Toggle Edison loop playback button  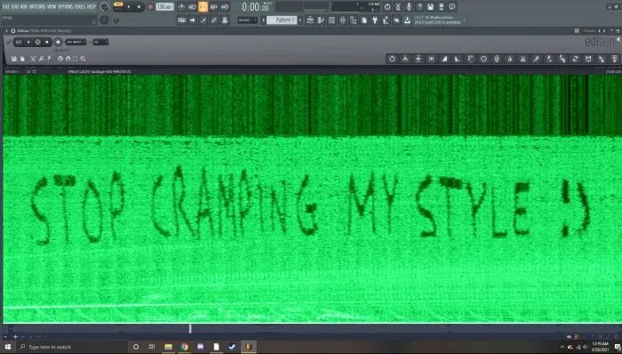(19, 42)
